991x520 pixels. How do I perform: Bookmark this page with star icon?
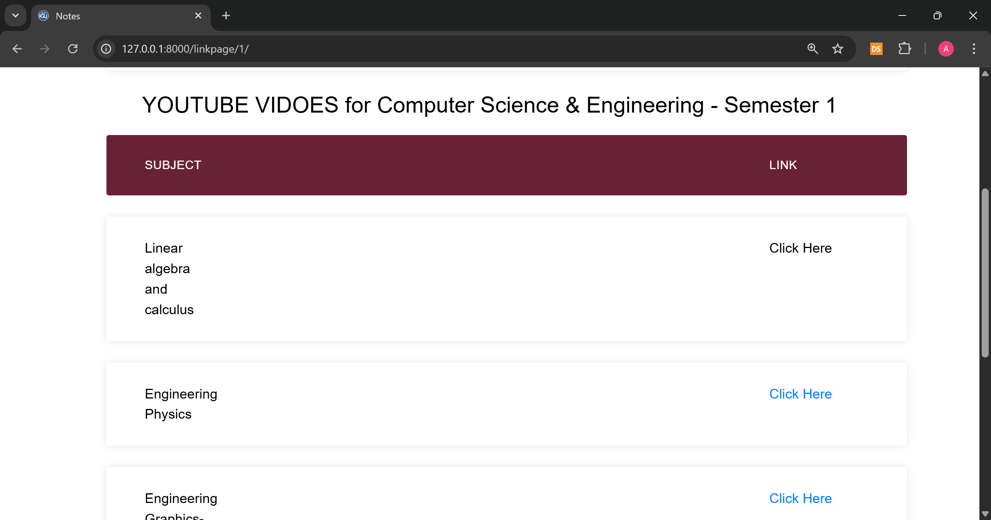pyautogui.click(x=838, y=49)
